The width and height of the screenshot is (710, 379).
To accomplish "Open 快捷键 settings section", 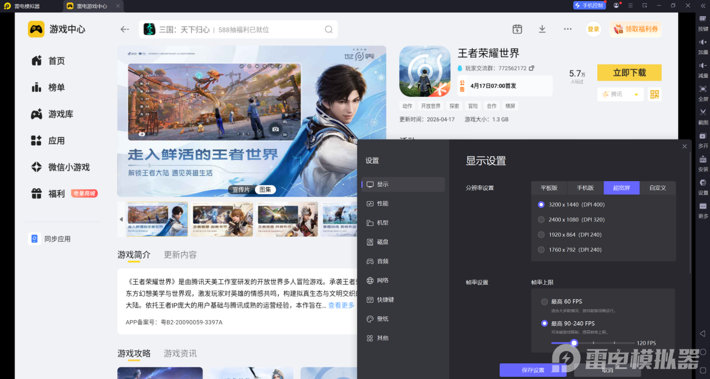I will point(403,300).
